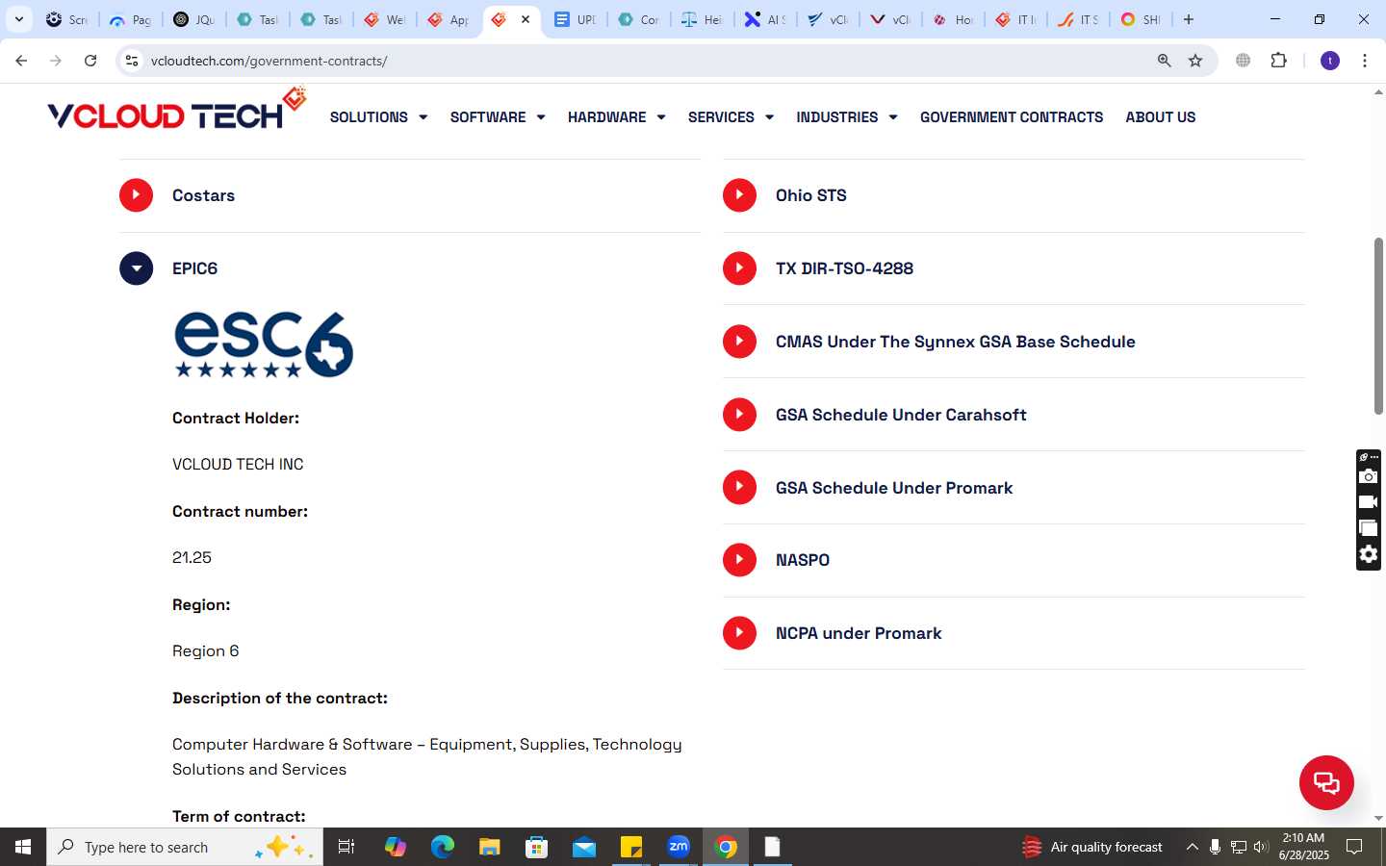Open Sticky Notes from the taskbar
Viewport: 1386px width, 866px height.
(631, 847)
